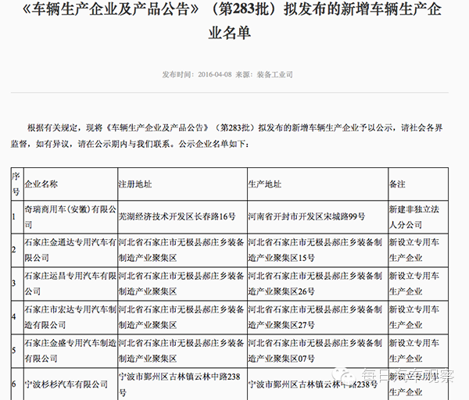This screenshot has height=400, width=469.
Task: Click row 5 registered address in 无极县
Action: point(181,351)
